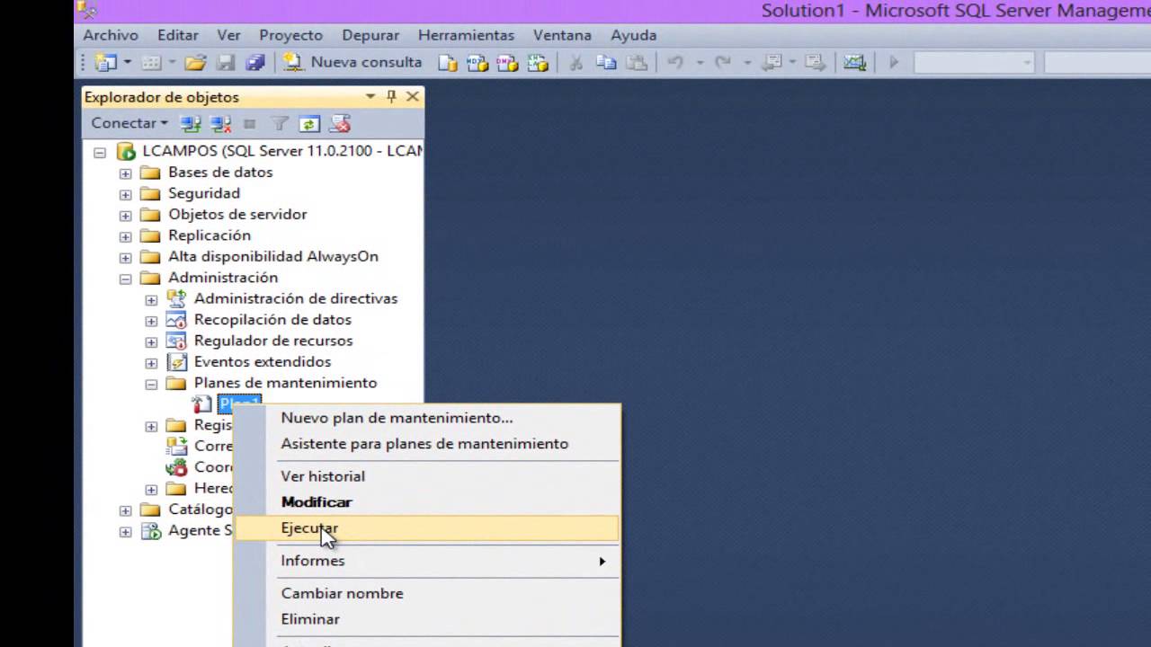Screen dimensions: 1151x647
Task: Expand Administración de directivas node
Action: point(151,299)
